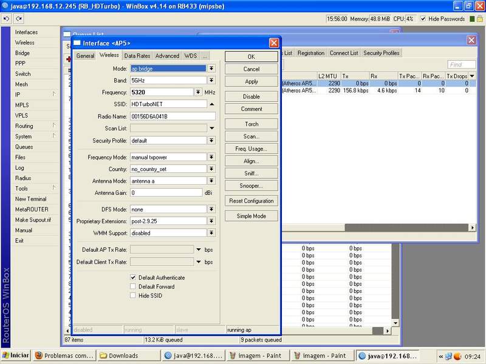The image size is (486, 364).
Task: Open the more tabs '...' button
Action: pyautogui.click(x=205, y=56)
